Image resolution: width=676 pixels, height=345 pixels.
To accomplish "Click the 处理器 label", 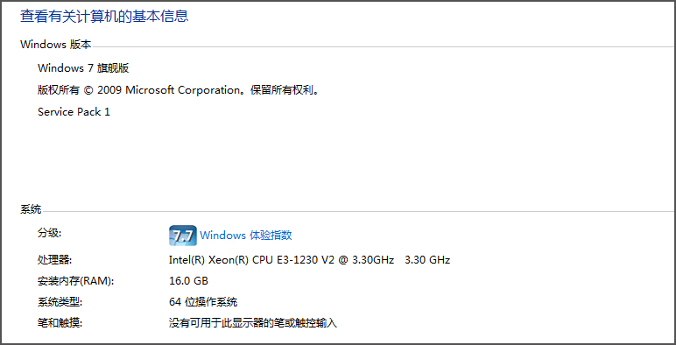I will click(x=55, y=260).
